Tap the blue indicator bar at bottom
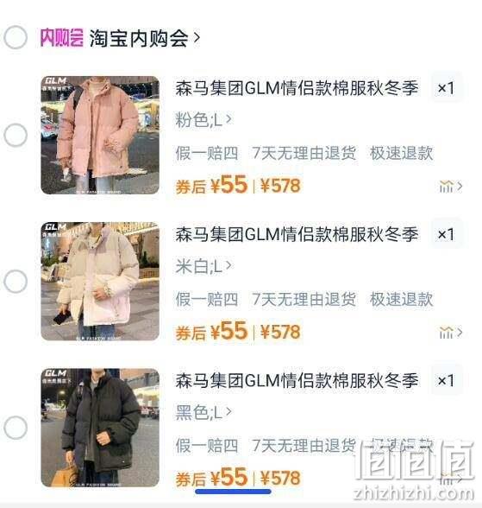This screenshot has height=508, width=482. coord(233,492)
